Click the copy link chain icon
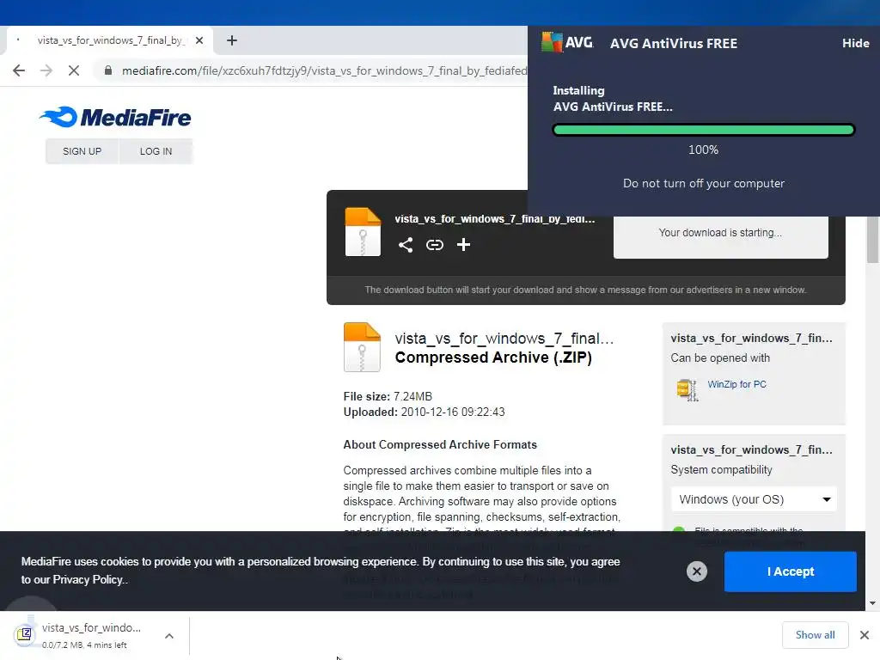880x660 pixels. [x=434, y=245]
